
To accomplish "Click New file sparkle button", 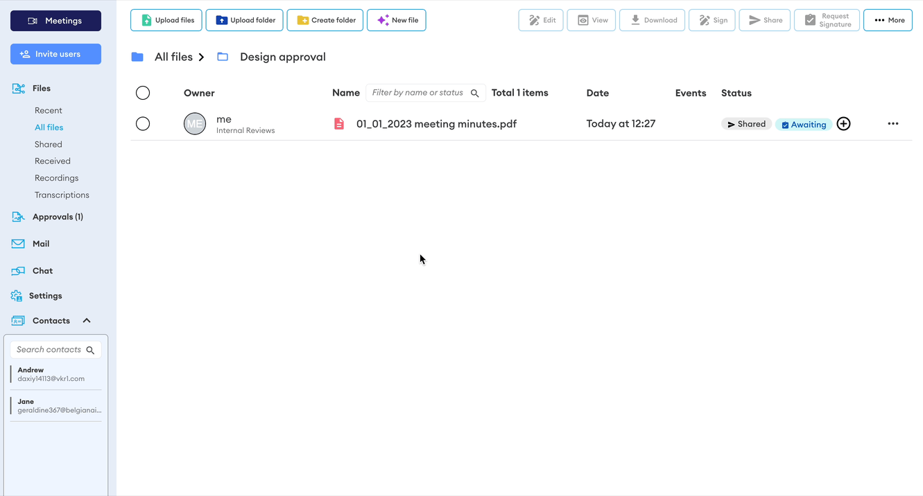I will pos(397,20).
